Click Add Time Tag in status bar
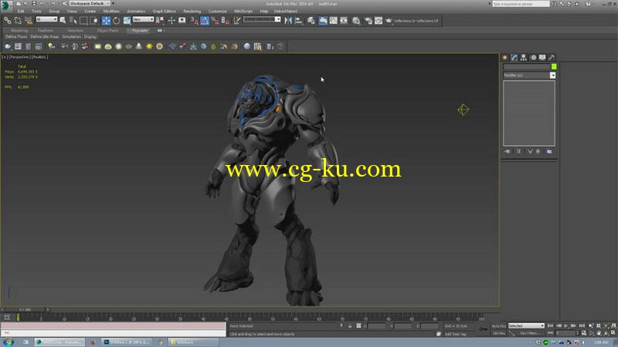Viewport: 618px width, 347px height. (455, 334)
